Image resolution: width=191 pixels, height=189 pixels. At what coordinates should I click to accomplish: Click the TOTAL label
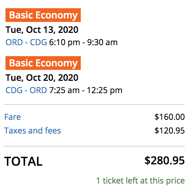(x=23, y=161)
